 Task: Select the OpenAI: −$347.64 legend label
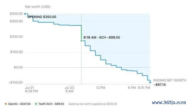(19, 104)
